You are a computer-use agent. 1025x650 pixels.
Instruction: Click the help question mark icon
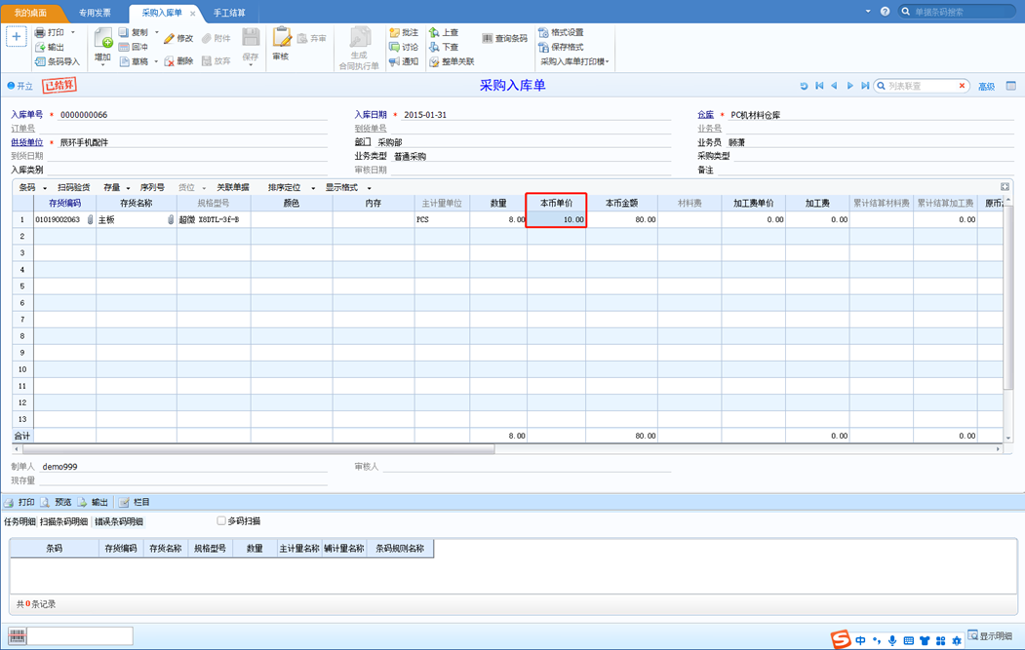(x=886, y=11)
